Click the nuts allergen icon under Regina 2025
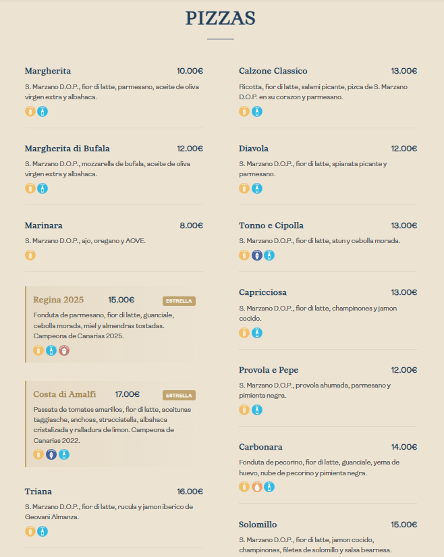Image resolution: width=444 pixels, height=557 pixels. click(x=64, y=350)
